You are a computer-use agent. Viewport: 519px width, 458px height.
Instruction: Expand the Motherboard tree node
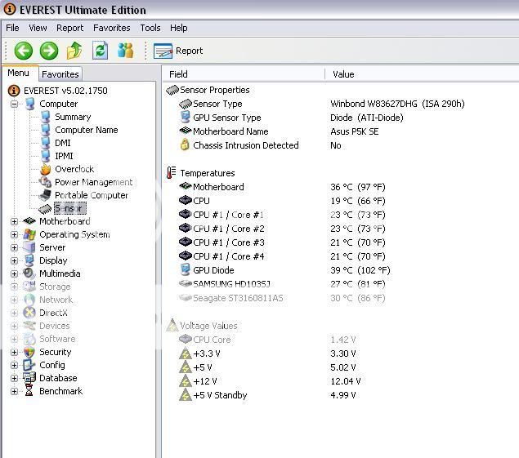[x=14, y=221]
